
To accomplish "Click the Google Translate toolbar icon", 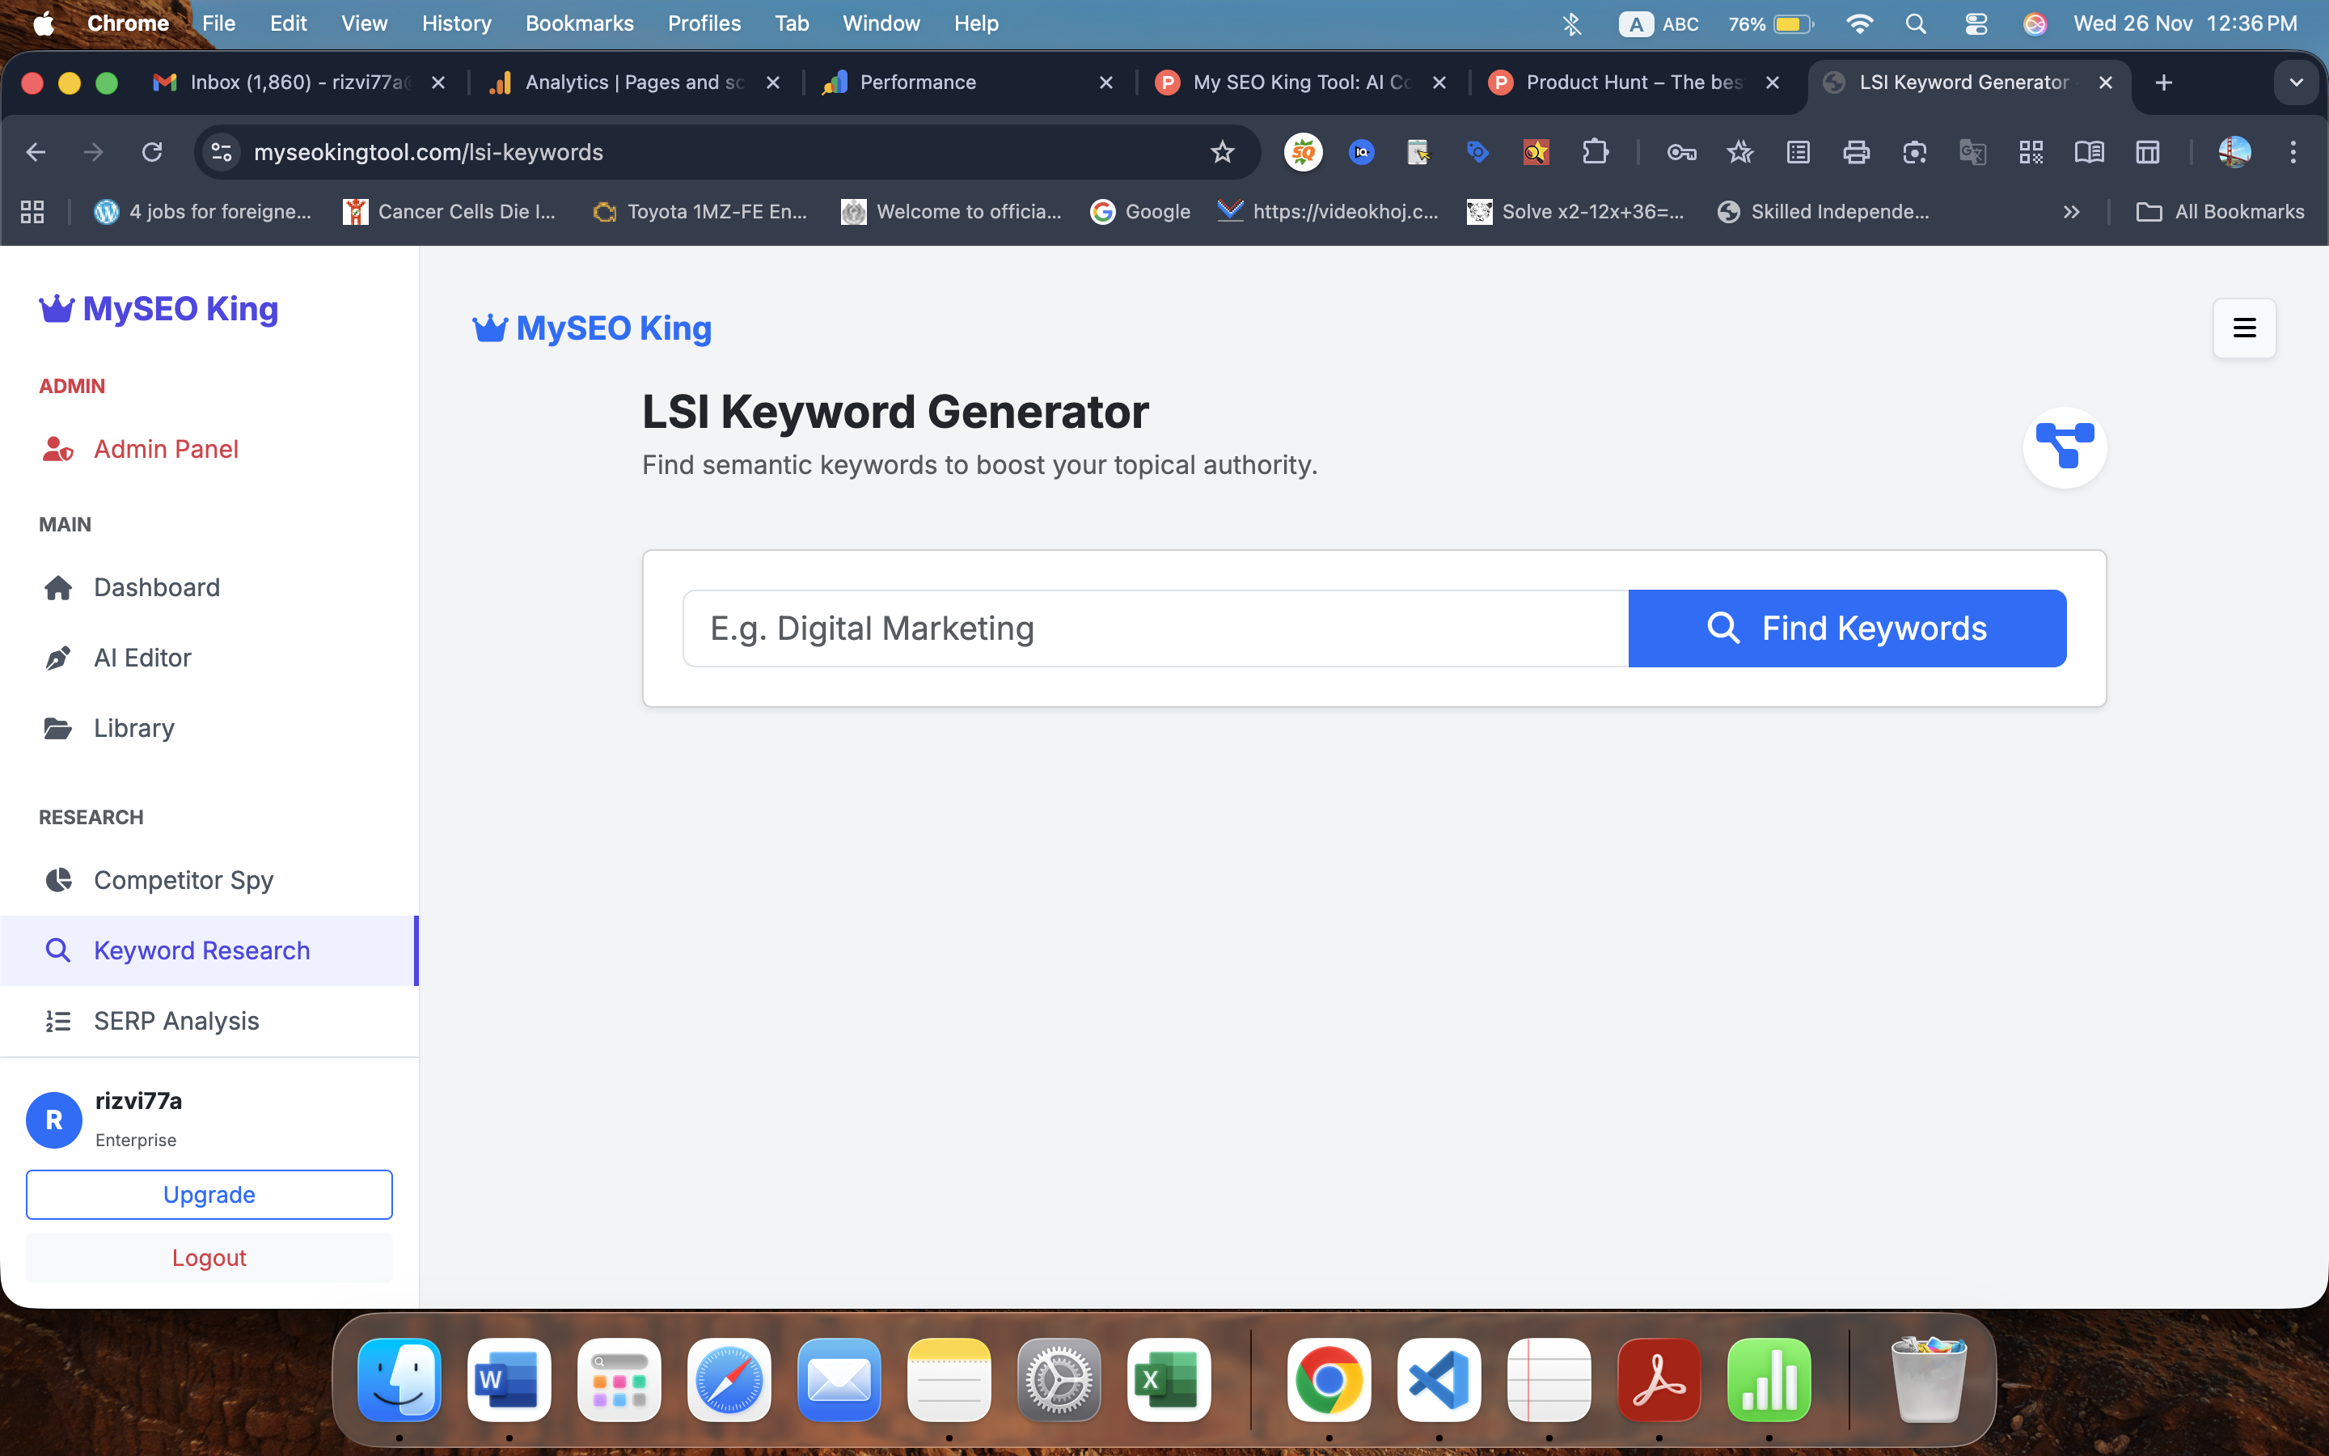I will coord(1974,152).
